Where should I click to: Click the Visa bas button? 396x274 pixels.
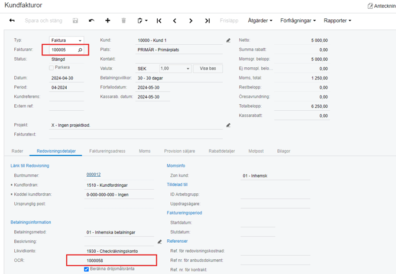tap(208, 68)
